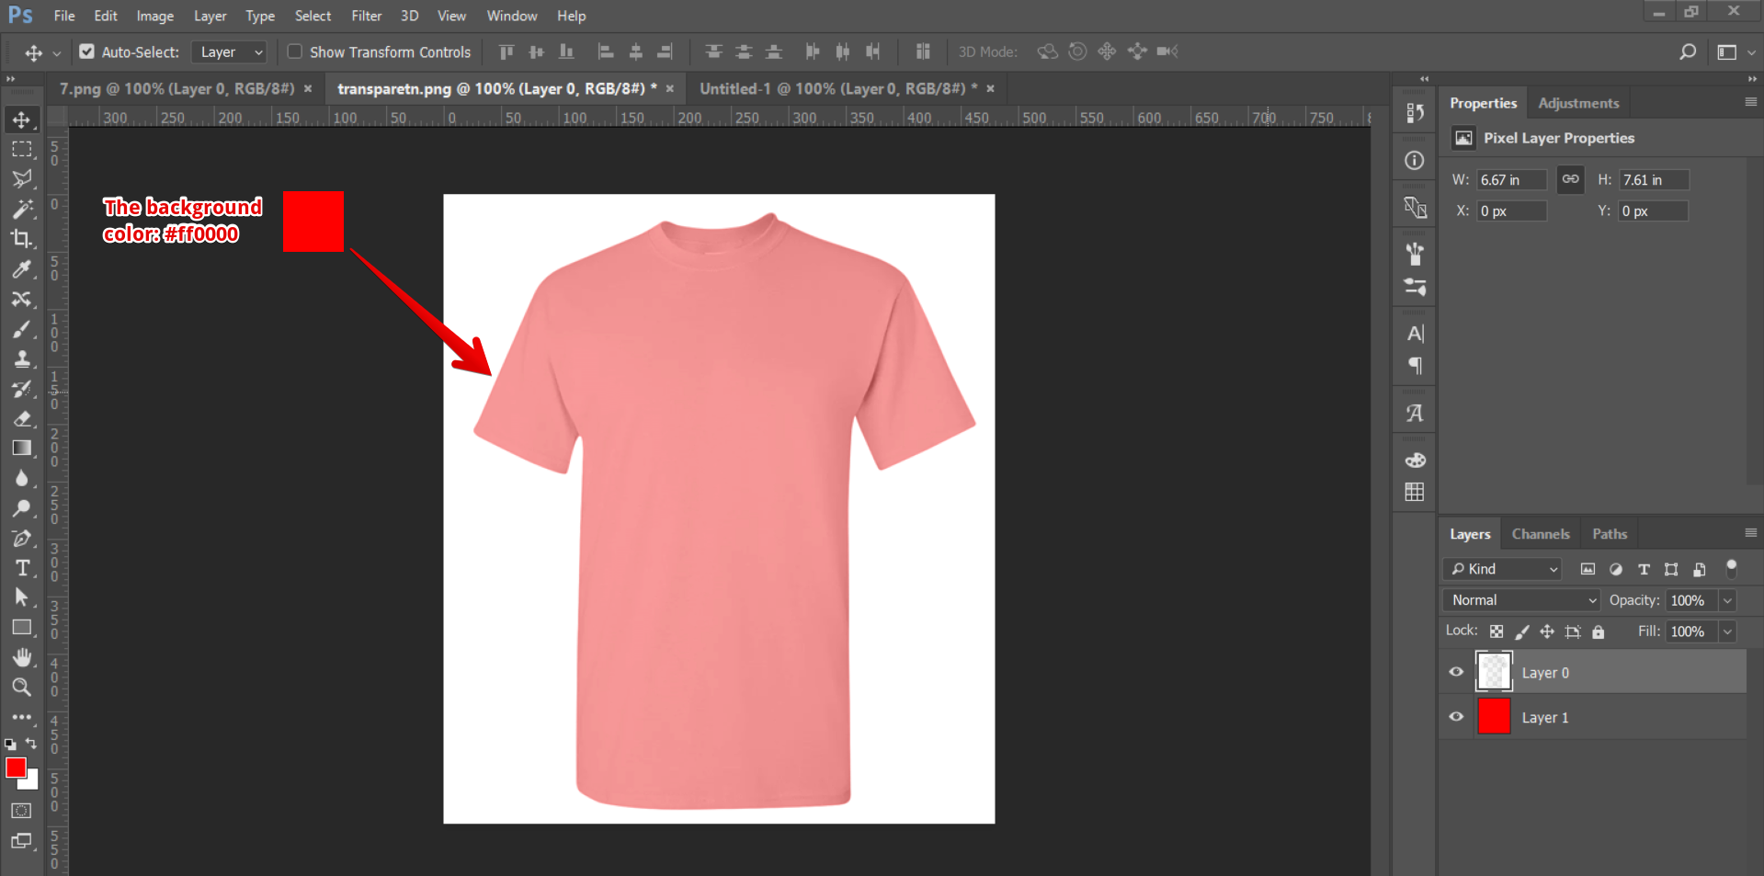Select the Pen tool
1764x876 pixels.
click(21, 539)
